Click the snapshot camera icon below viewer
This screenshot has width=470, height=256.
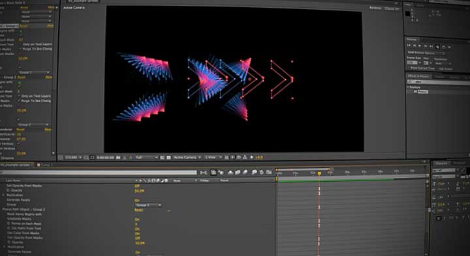tap(118, 157)
